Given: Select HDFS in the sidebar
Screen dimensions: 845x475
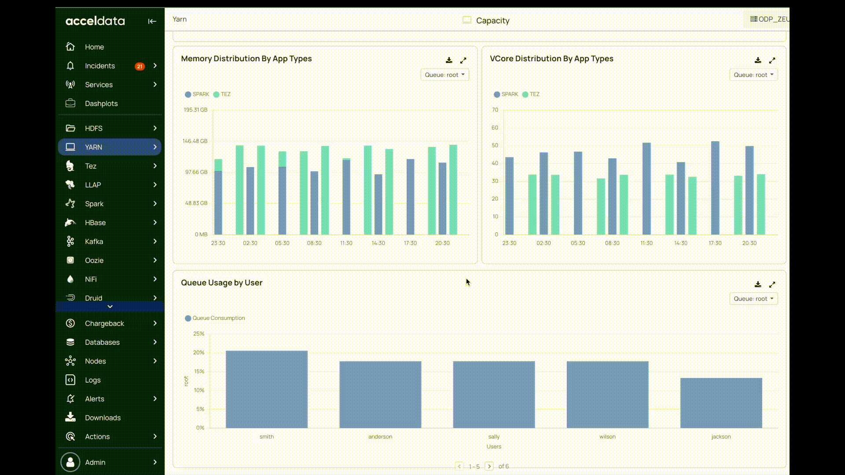Looking at the screenshot, I should click(93, 128).
